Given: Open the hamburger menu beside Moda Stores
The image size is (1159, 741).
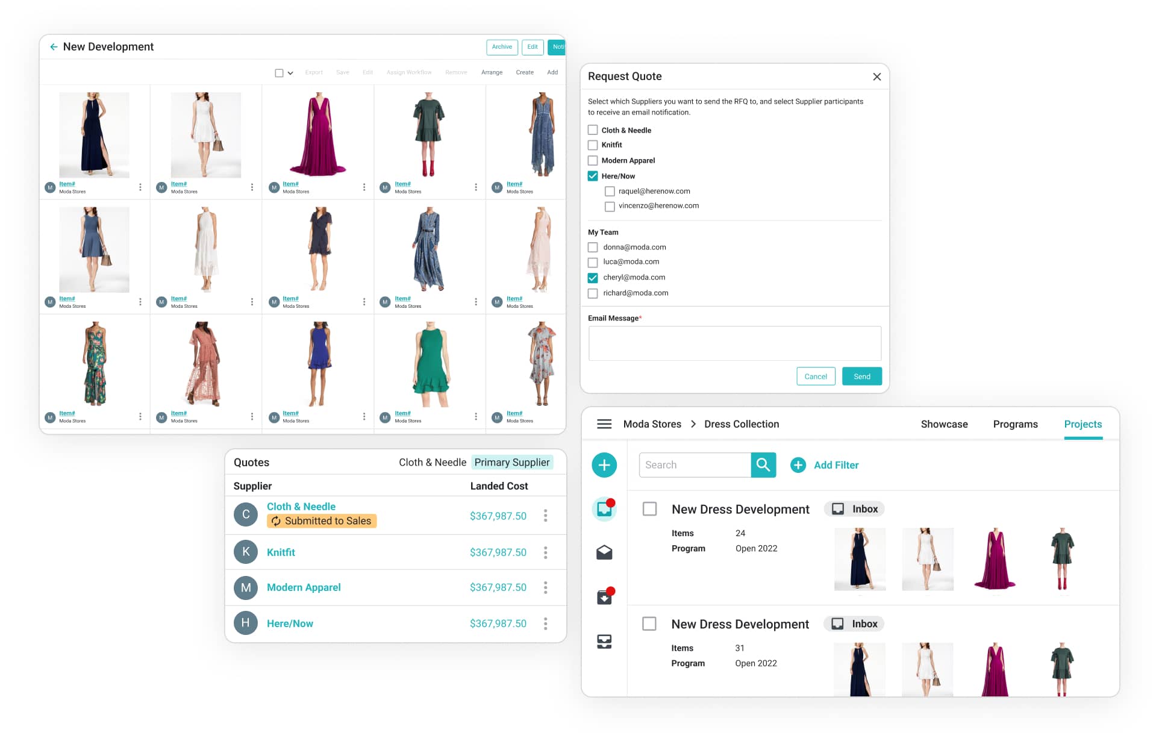Looking at the screenshot, I should 604,424.
